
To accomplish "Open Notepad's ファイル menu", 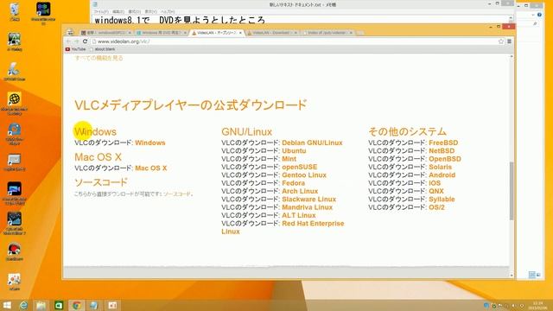I will point(101,11).
